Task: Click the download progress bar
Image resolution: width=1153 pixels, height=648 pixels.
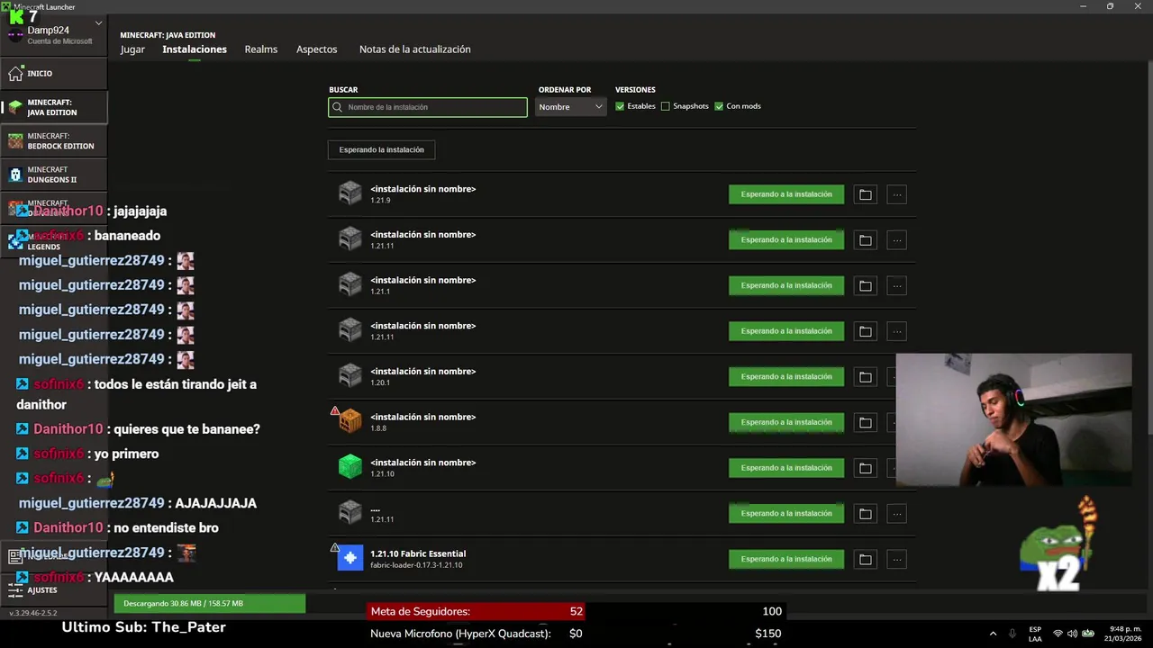Action: [210, 603]
